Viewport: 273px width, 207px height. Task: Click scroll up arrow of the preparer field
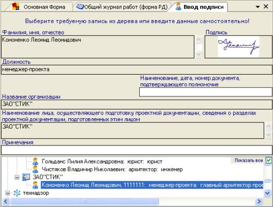[268, 126]
